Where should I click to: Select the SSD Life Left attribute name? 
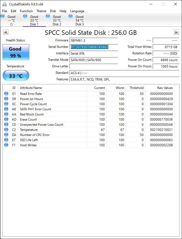click(29, 140)
